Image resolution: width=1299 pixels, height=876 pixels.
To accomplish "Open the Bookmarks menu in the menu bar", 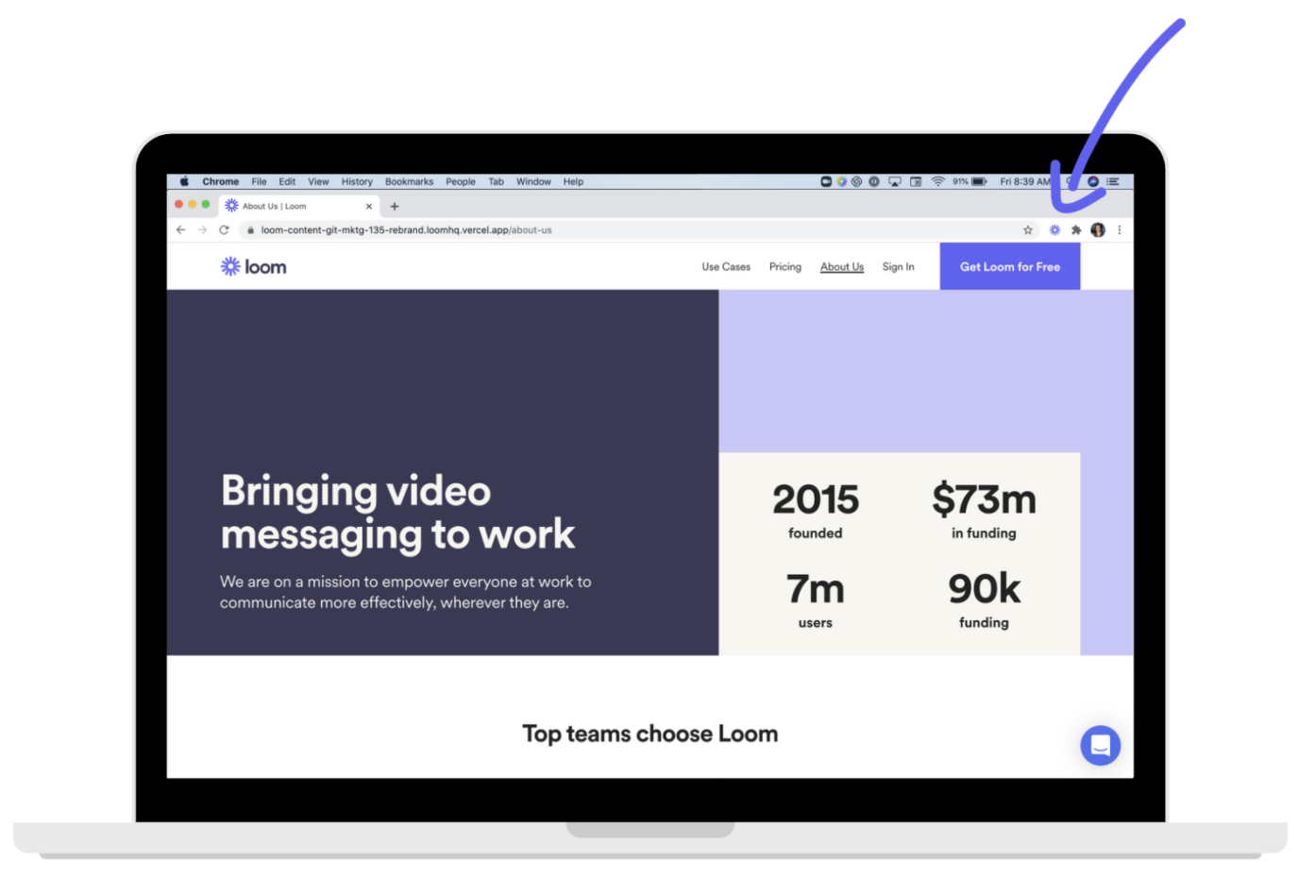I will 409,181.
